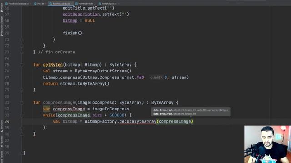The height and width of the screenshot is (163, 291).
Task: Click the 'quality:' parameter hint on line 77
Action: point(156,77)
